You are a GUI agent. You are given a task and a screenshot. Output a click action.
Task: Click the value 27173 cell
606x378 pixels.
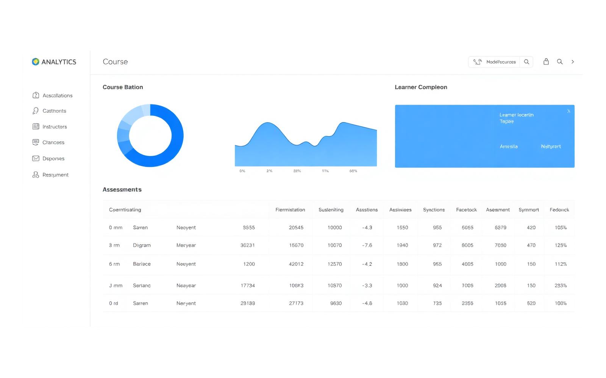click(296, 303)
